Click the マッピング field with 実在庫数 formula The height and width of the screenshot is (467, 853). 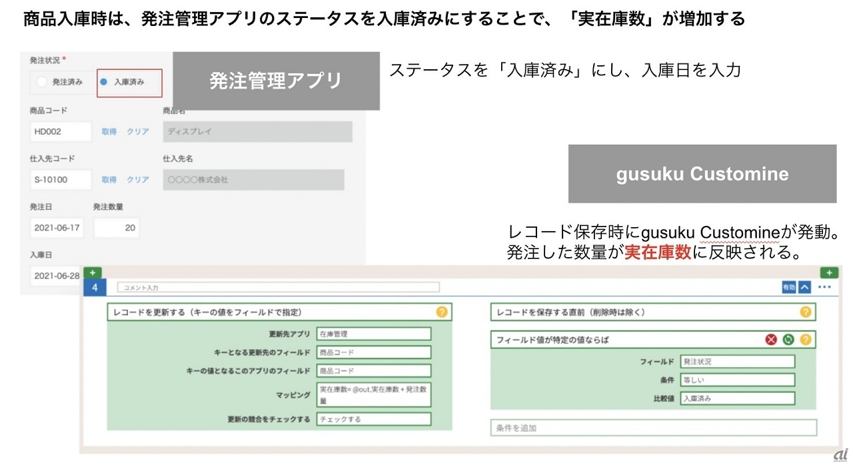click(374, 394)
